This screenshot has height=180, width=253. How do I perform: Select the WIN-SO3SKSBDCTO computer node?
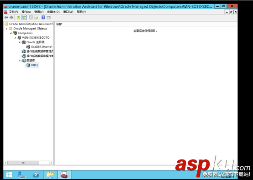pyautogui.click(x=33, y=37)
